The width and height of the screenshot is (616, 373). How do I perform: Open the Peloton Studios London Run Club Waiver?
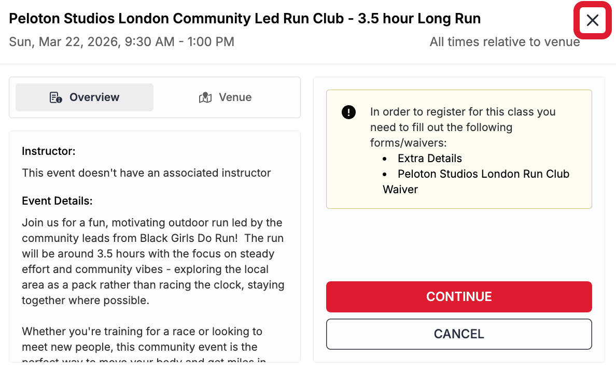click(482, 174)
